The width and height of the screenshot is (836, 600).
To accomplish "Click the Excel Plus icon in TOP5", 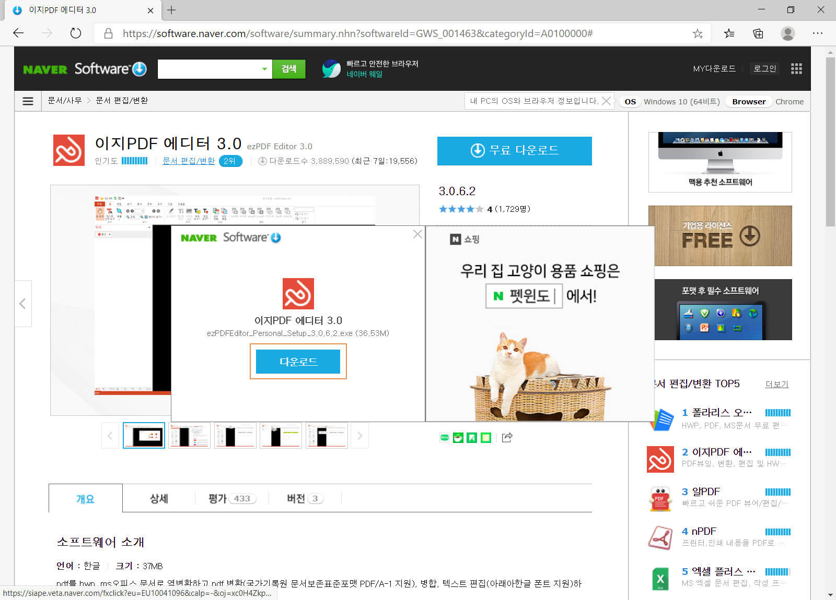I will 660,578.
